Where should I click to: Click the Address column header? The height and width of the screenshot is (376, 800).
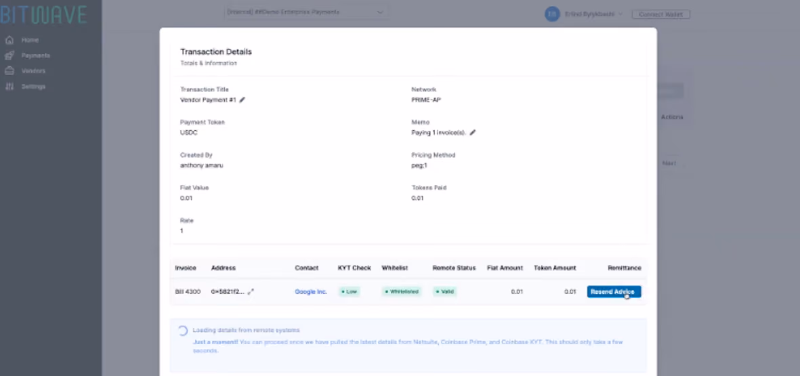[x=224, y=268]
